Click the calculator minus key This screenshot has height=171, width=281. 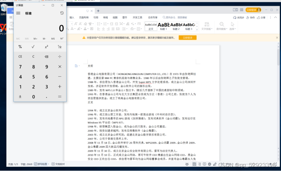tap(60, 77)
